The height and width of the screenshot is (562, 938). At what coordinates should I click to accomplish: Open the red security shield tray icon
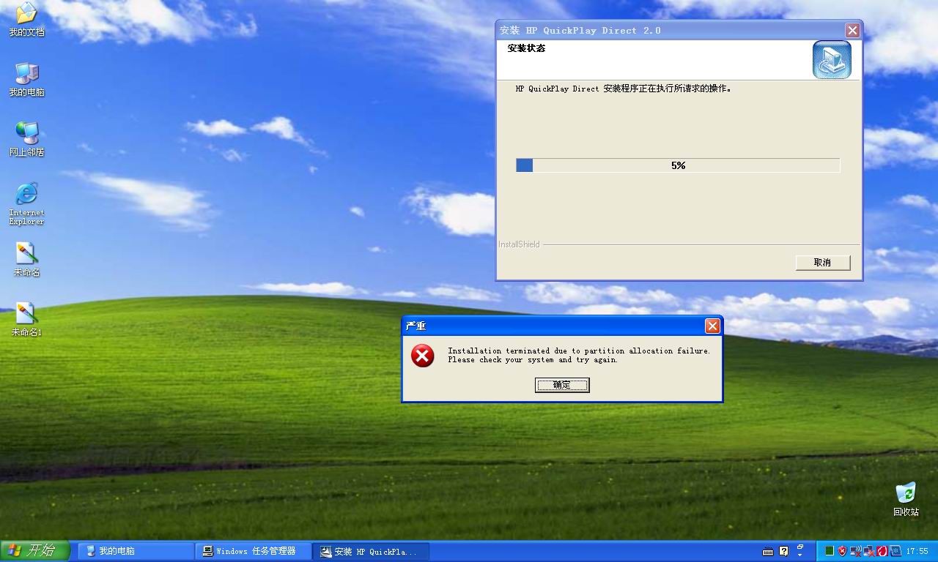(x=843, y=551)
